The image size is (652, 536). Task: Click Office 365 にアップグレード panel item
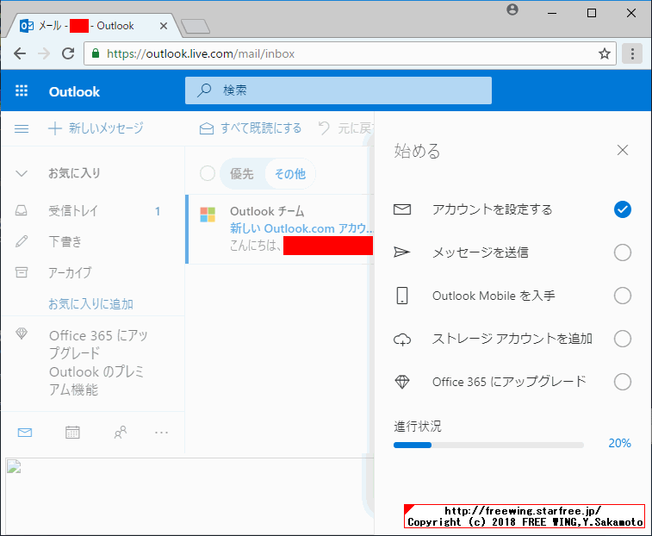click(x=509, y=382)
